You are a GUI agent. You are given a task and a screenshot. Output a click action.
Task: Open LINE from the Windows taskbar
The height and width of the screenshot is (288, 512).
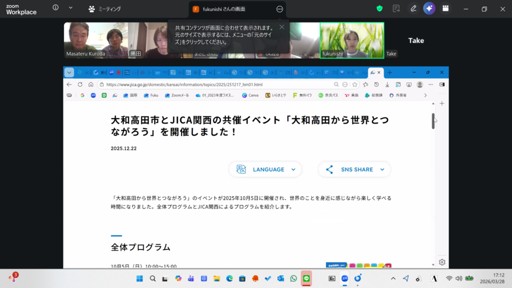[x=306, y=278]
